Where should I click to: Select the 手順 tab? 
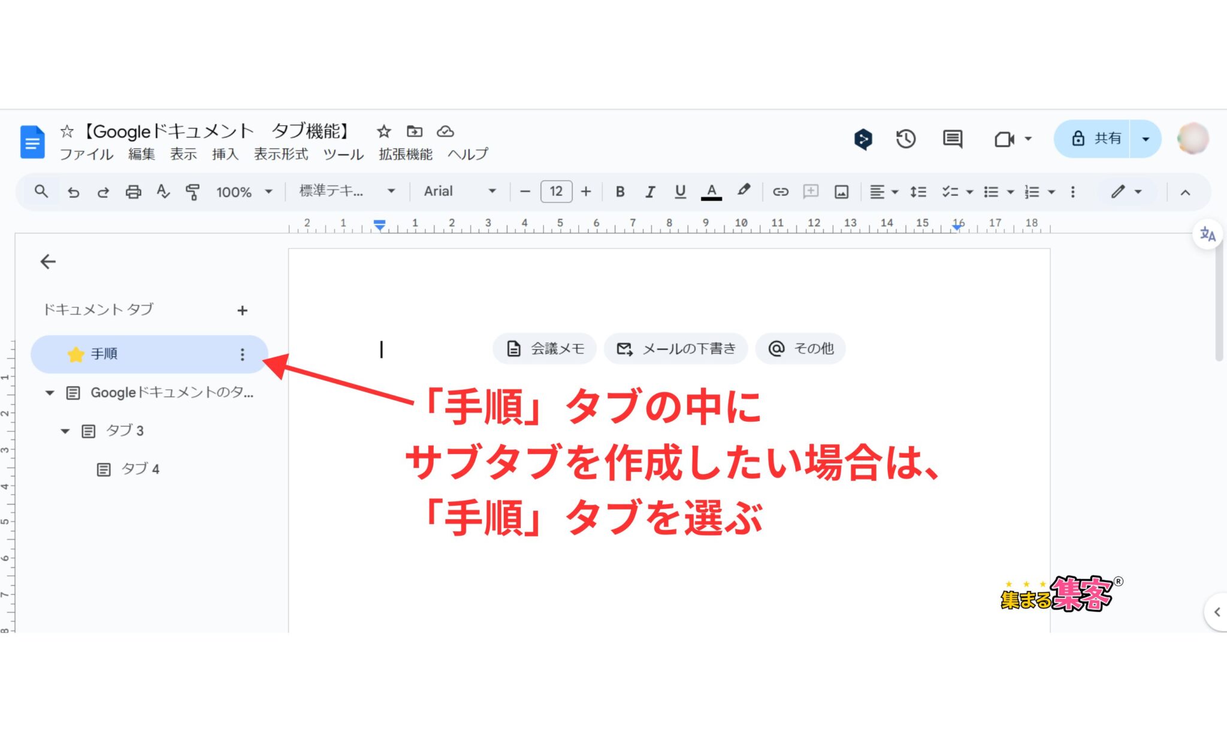(x=149, y=354)
